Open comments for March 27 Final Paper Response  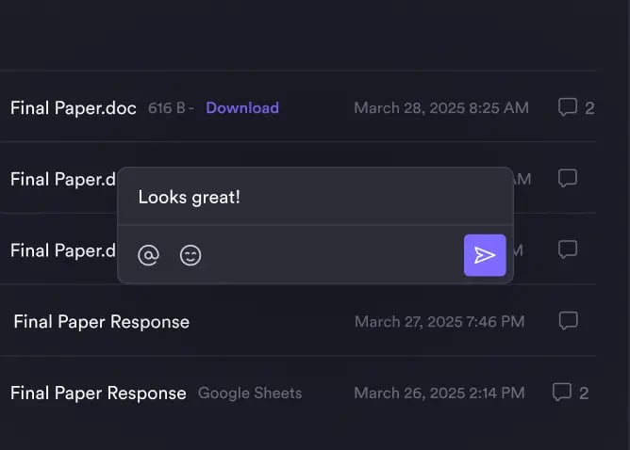click(568, 321)
